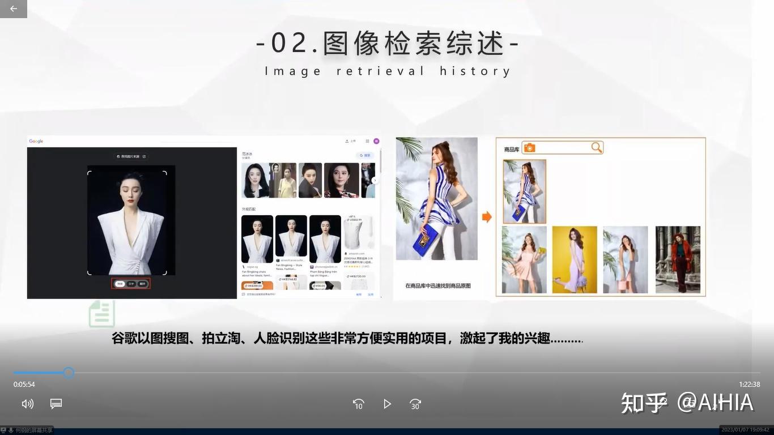Click the Google logo in the slide

coord(36,141)
